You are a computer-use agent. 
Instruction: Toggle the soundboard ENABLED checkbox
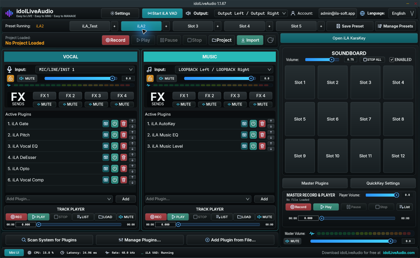392,60
